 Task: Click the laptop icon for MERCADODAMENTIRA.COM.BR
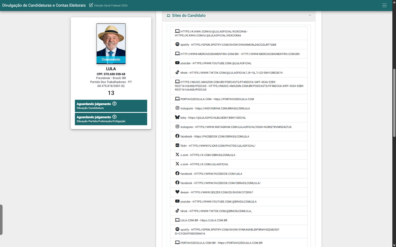click(177, 54)
